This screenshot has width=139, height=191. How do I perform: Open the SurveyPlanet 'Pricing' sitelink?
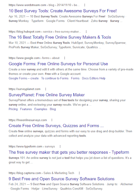tap(13, 109)
